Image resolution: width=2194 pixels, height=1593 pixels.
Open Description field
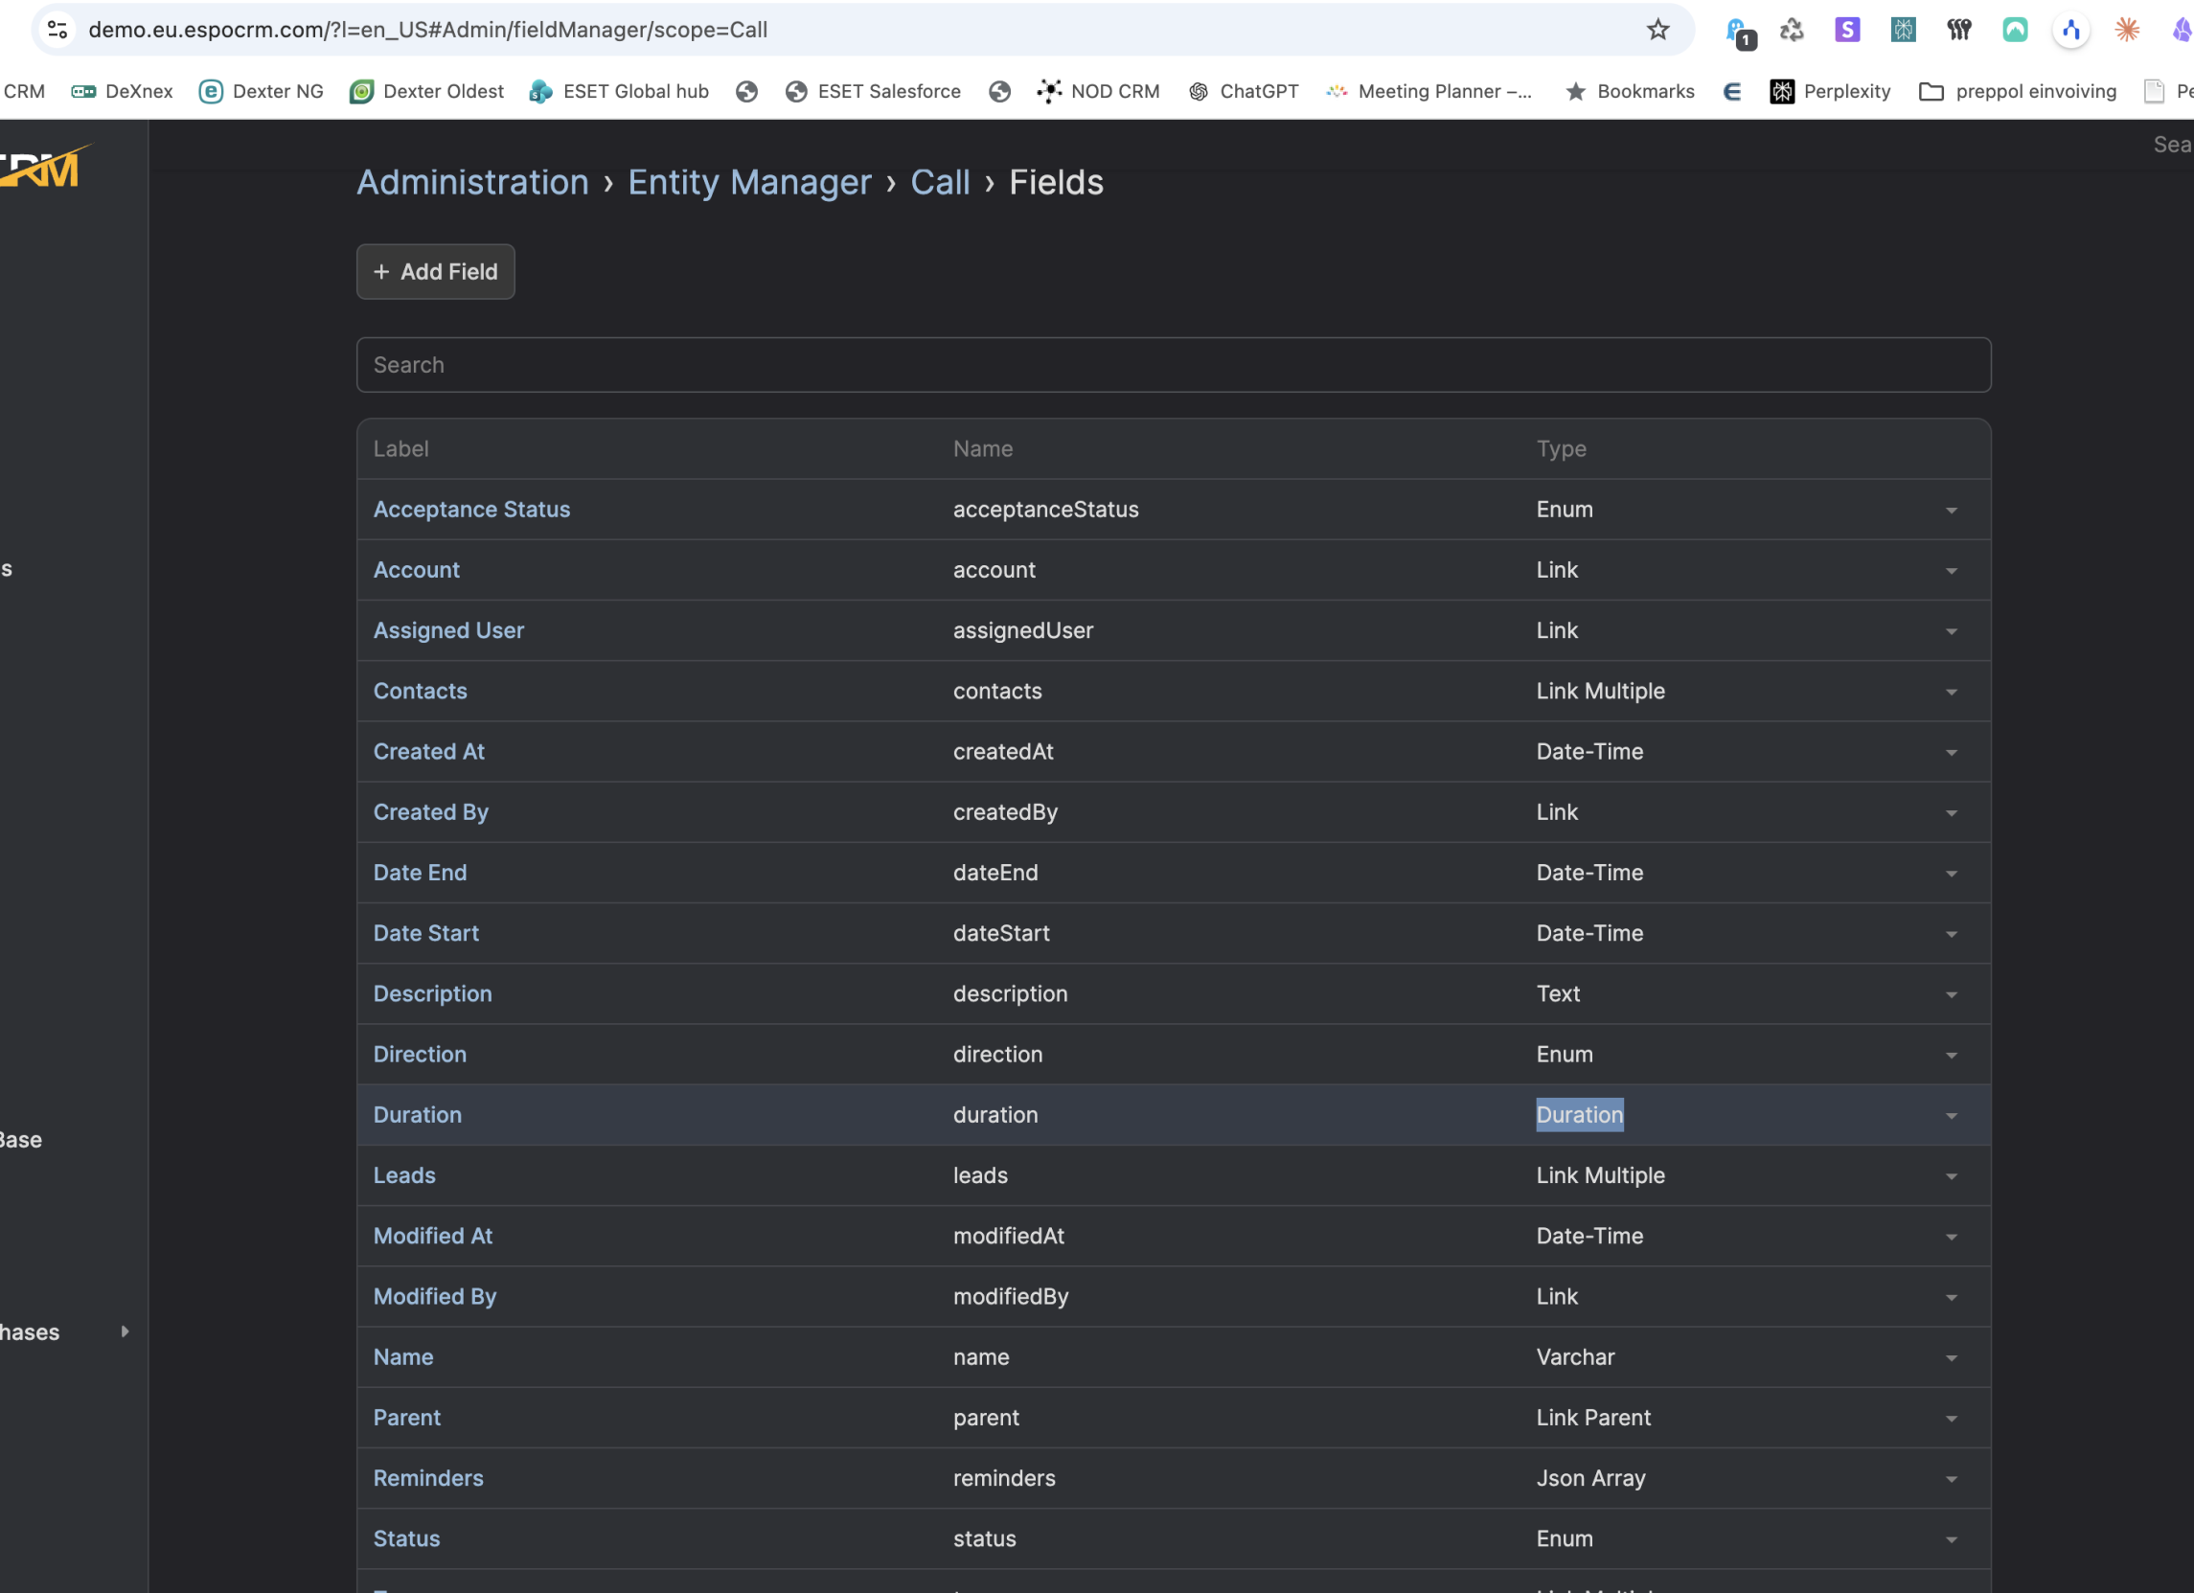pyautogui.click(x=432, y=994)
